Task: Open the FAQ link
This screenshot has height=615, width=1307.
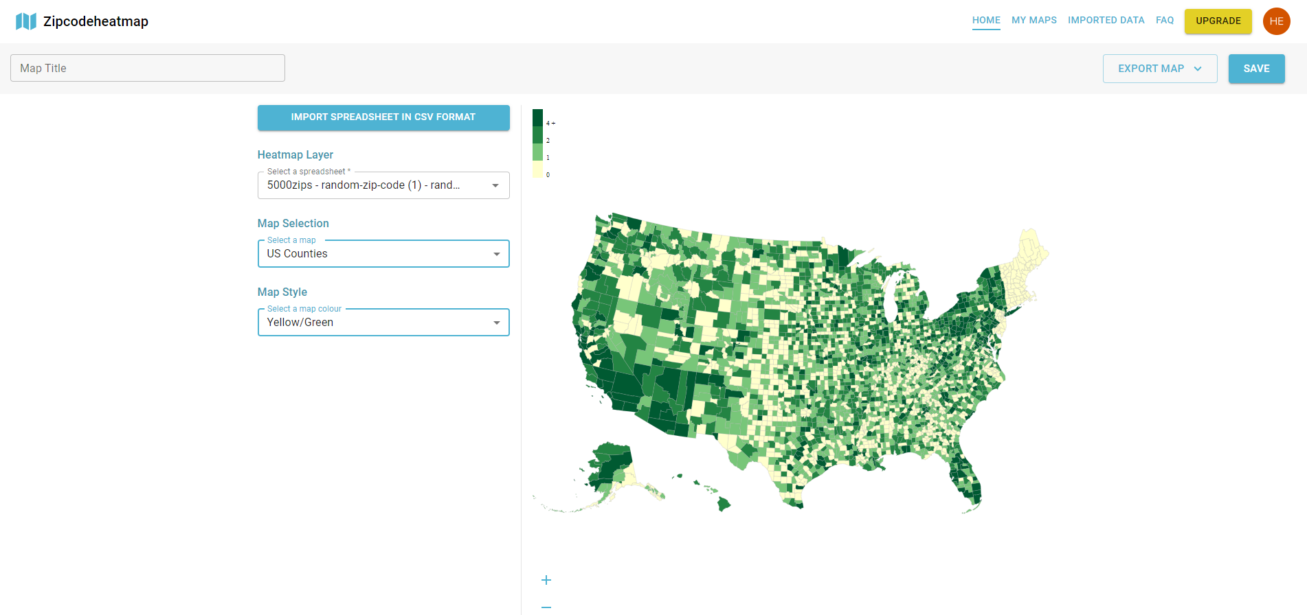Action: 1165,21
